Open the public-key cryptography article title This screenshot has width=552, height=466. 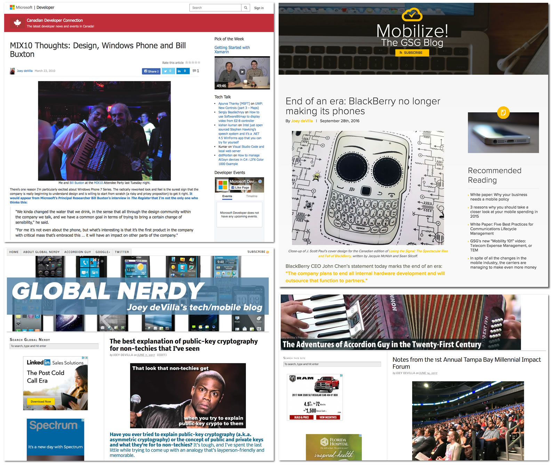(184, 345)
